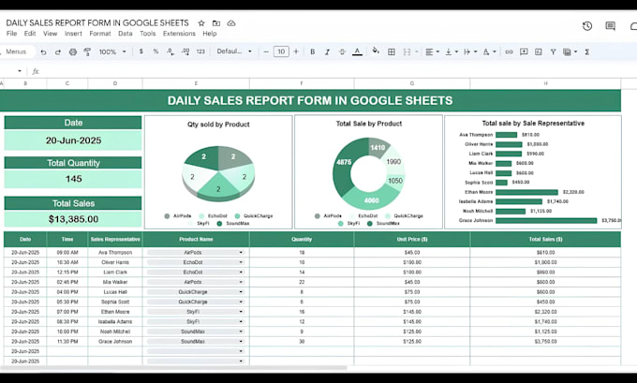Open the comments panel icon
This screenshot has height=383, width=637.
[x=610, y=26]
